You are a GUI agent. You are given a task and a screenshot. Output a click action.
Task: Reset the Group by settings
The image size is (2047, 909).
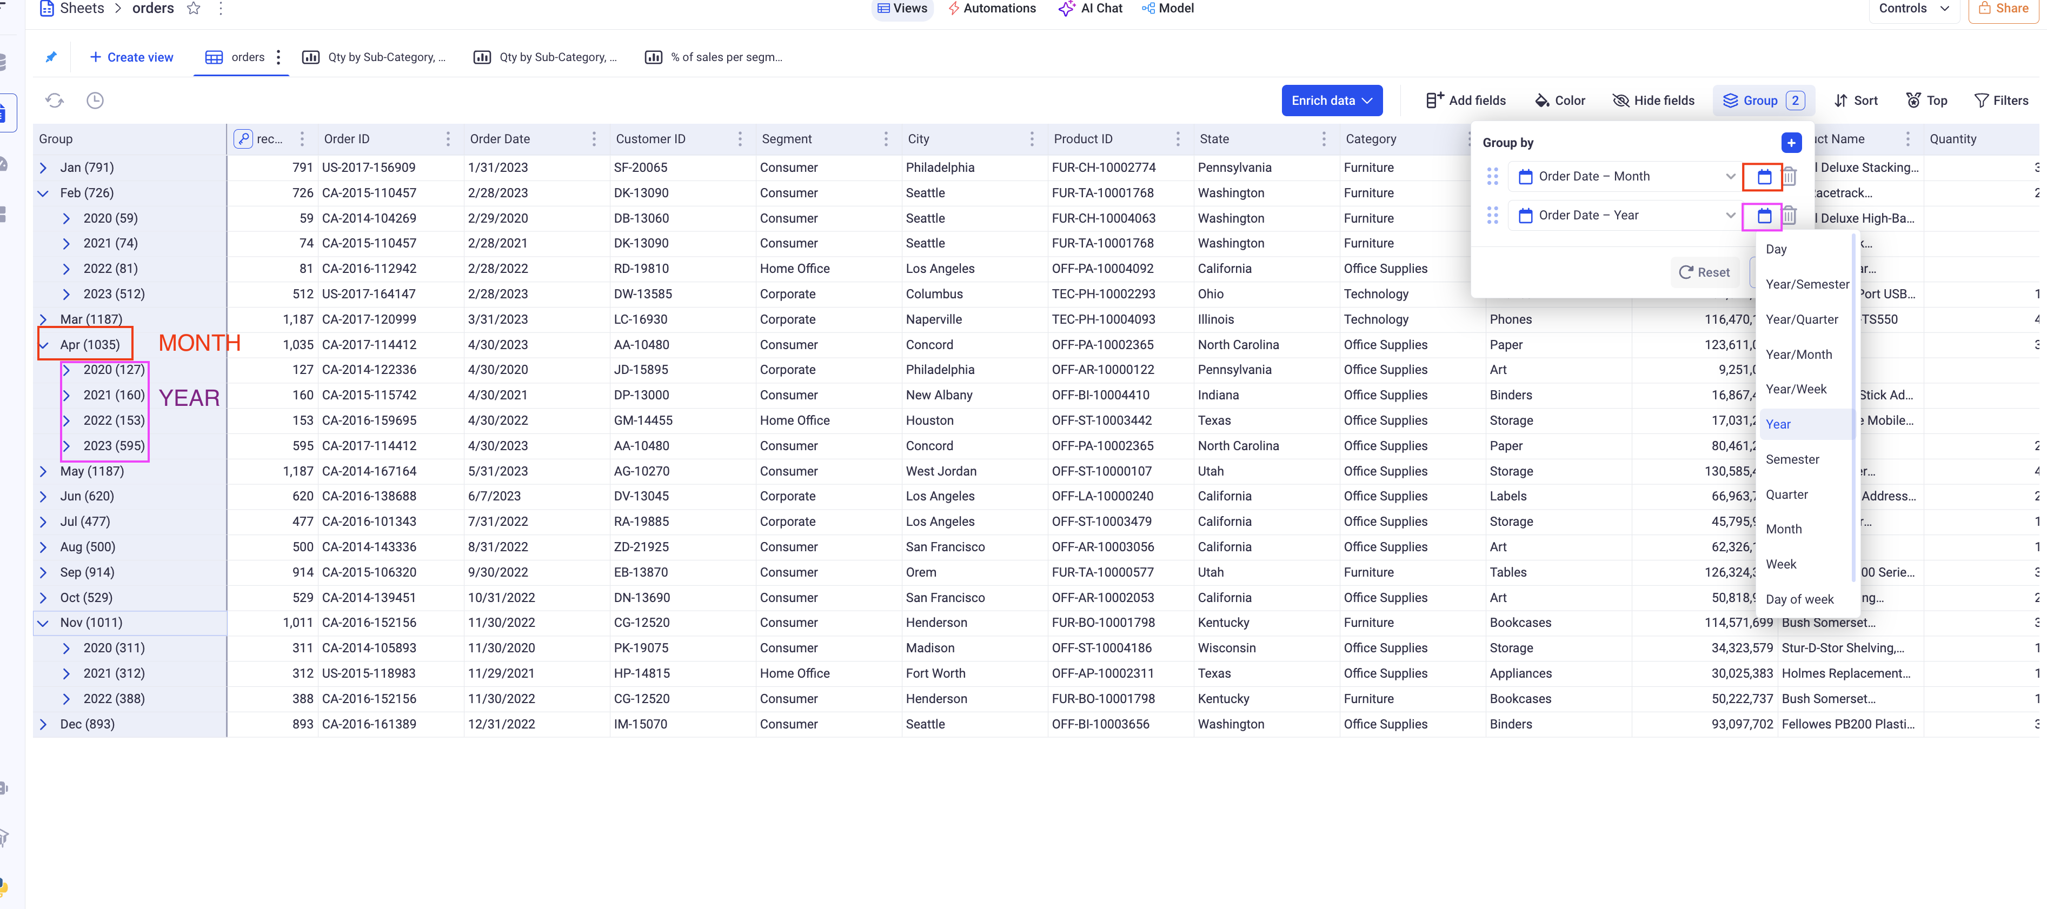pos(1705,272)
